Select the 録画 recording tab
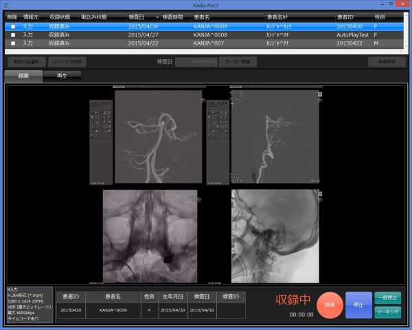The width and height of the screenshot is (412, 330). point(23,76)
